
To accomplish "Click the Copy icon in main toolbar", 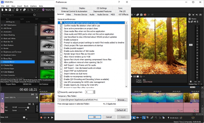I will pyautogui.click(x=24, y=10).
